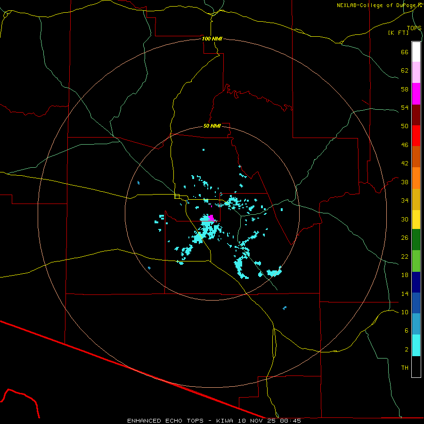Image resolution: width=424 pixels, height=424 pixels.
Task: Click the navy 18 K FT legend swatch
Action: click(416, 282)
